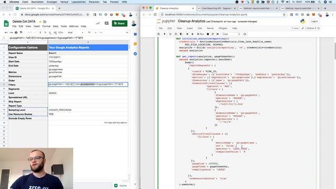Click the Jupyter Run button

(201, 34)
